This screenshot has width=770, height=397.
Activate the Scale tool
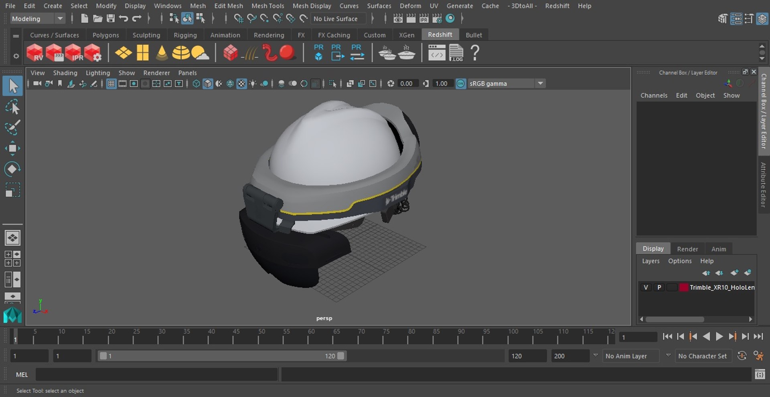12,190
